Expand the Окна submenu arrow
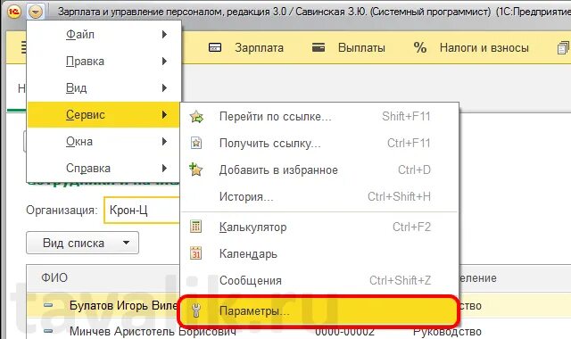Screen dimensions: 571x339 pos(164,141)
